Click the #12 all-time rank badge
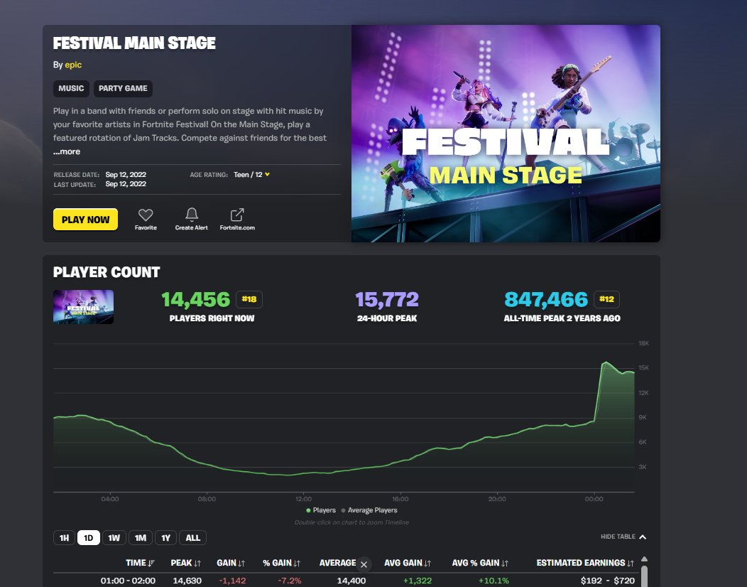The image size is (747, 587). tap(606, 299)
